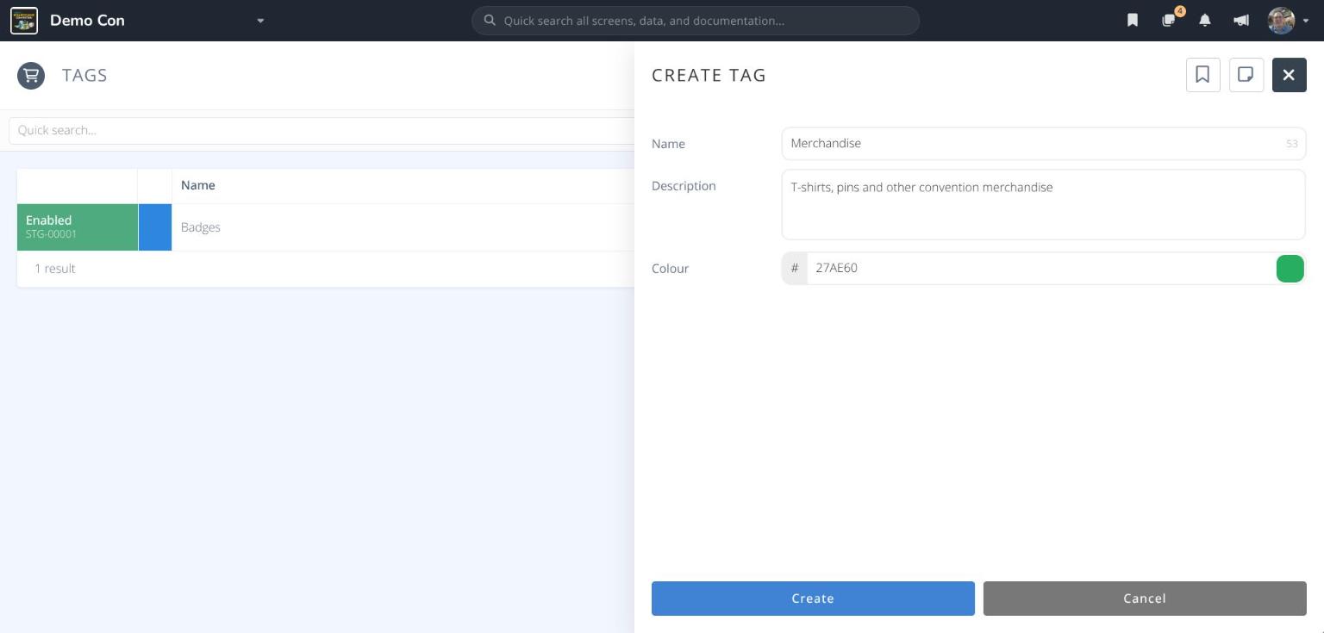Click the blue colour cell of Badges
Screen dimensions: 1324x633
[x=155, y=227]
